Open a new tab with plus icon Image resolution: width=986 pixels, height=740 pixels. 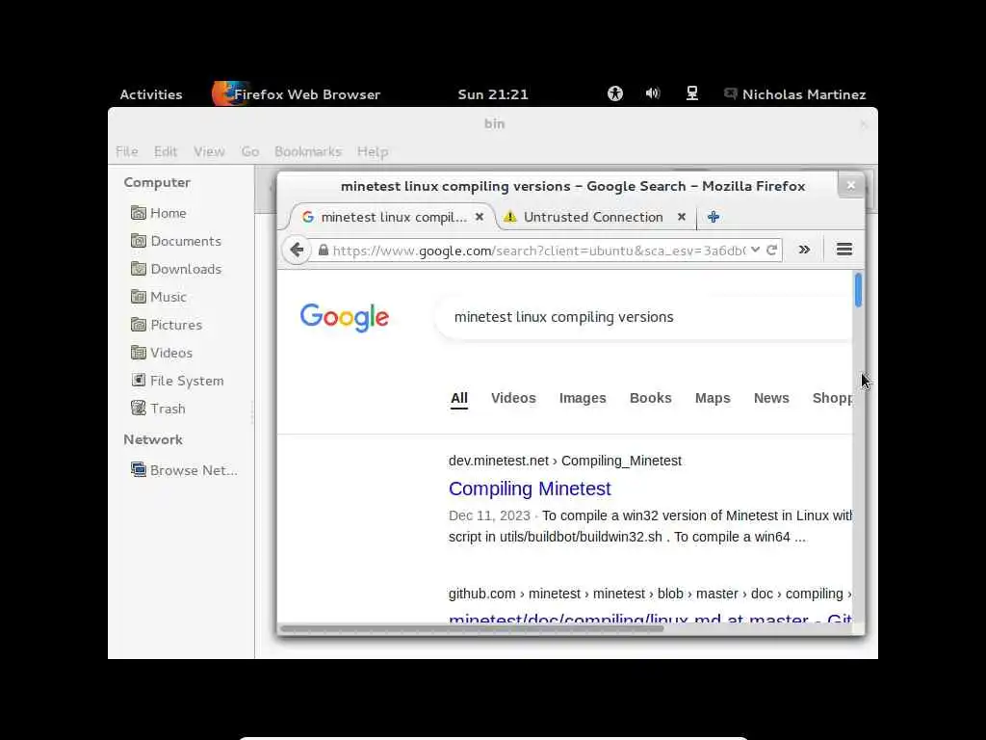[714, 217]
